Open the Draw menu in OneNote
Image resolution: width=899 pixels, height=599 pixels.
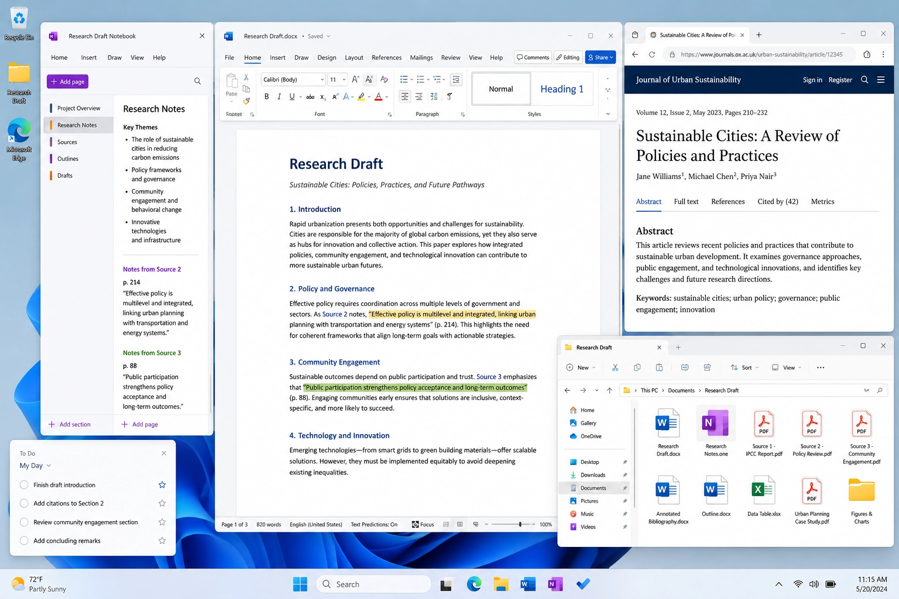(115, 57)
